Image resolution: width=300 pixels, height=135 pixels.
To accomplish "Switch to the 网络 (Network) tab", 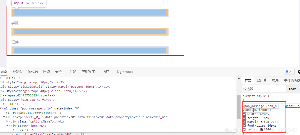I will tap(46, 72).
